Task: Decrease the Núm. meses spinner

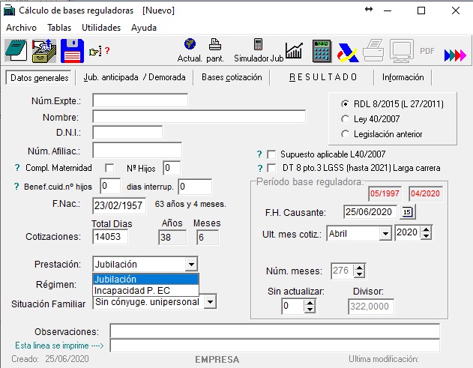Action: pos(359,274)
